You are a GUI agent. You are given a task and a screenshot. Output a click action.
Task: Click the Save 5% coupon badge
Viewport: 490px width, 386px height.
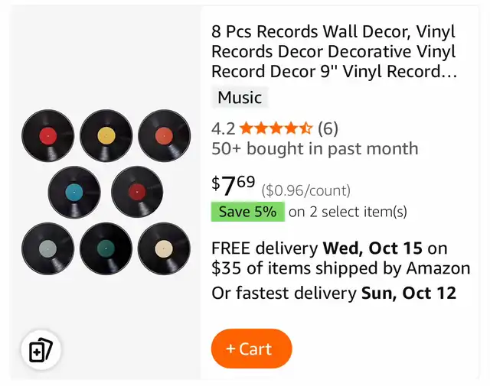[x=247, y=212]
